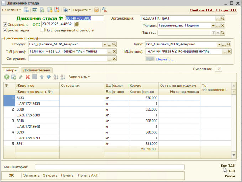
Task: Click the Кол-во column header
Action: 143,86
